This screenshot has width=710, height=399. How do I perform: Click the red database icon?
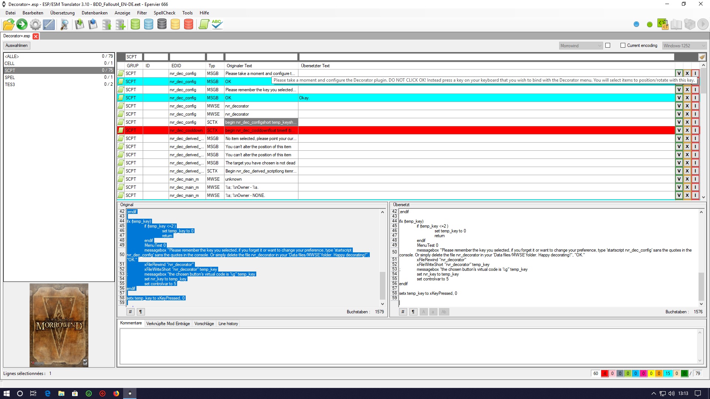click(189, 24)
